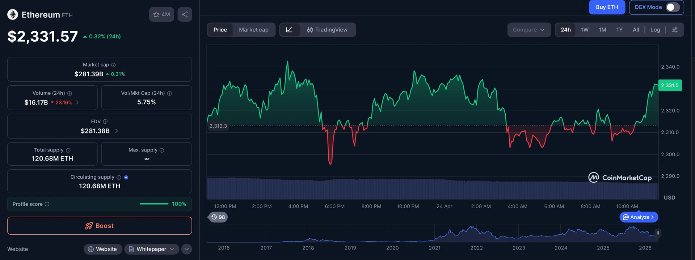This screenshot has height=260, width=695.
Task: Switch to the Market cap tab
Action: click(x=254, y=30)
